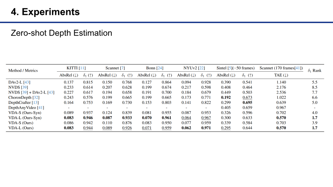Select NYUv2 δ1 0.928 in DAv2-L row

tap(206, 82)
